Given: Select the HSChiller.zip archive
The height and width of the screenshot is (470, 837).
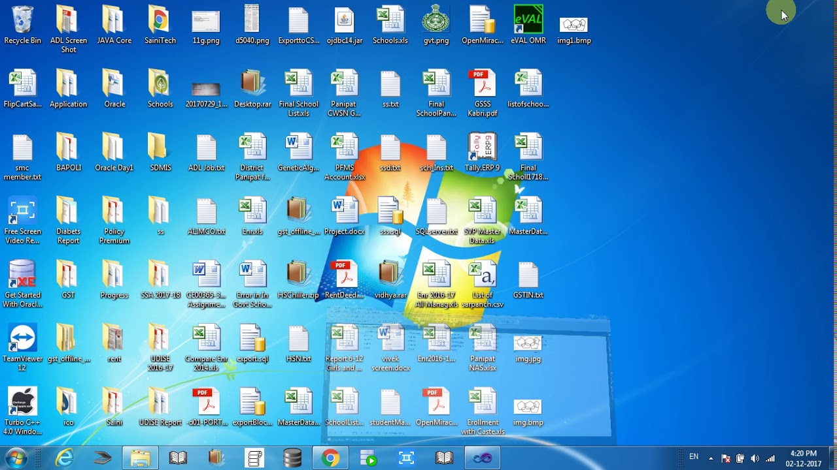Looking at the screenshot, I should click(x=298, y=275).
